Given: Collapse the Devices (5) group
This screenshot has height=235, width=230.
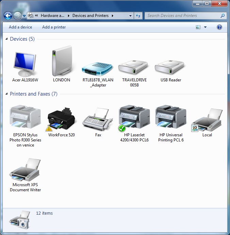Looking at the screenshot, I should point(6,39).
